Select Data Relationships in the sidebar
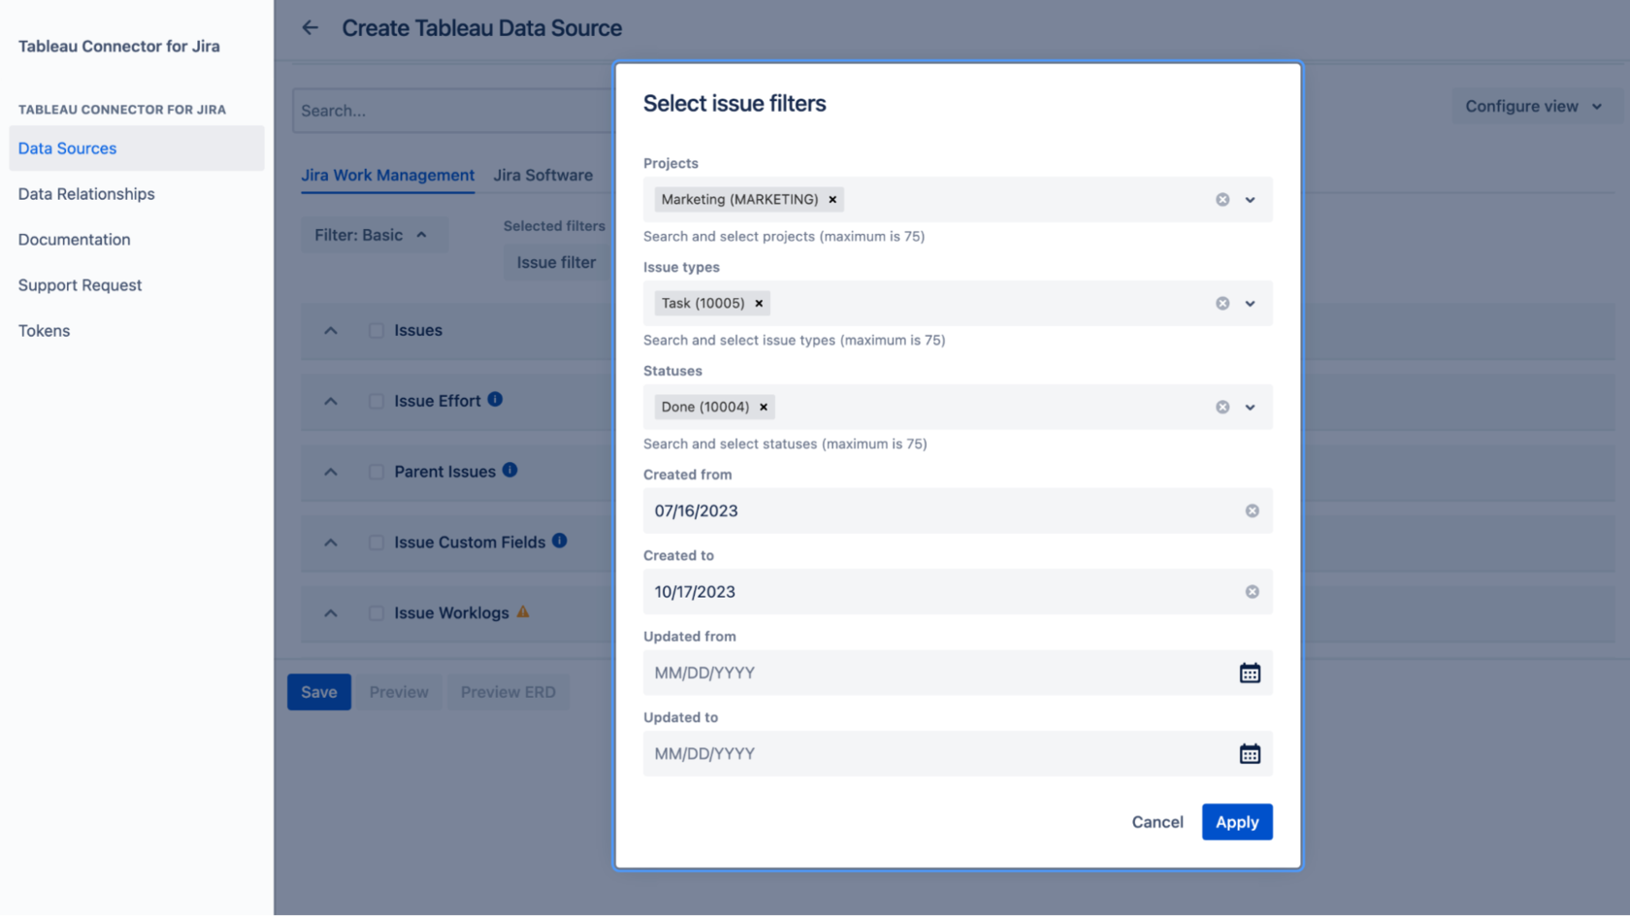Screen dimensions: 1630x916 86,193
